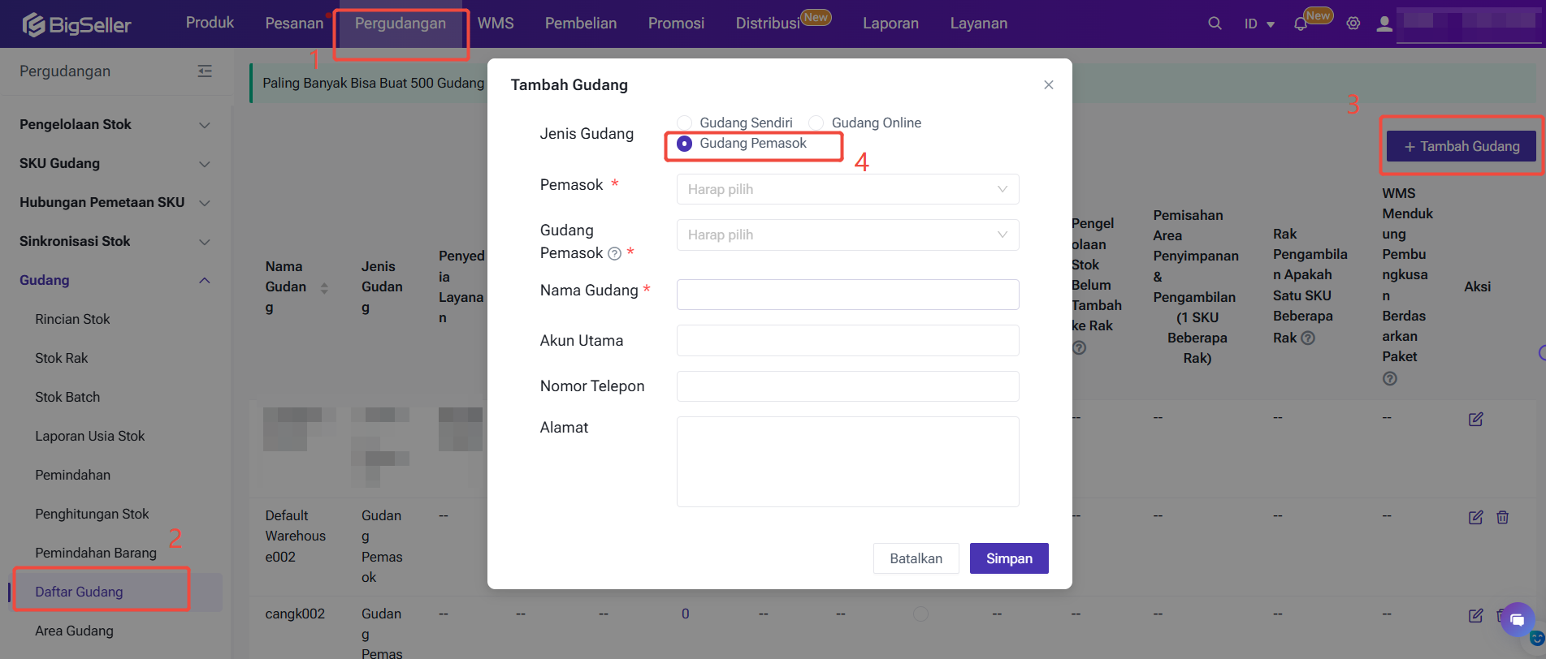1546x659 pixels.
Task: Open the Pesanan menu
Action: pos(294,24)
